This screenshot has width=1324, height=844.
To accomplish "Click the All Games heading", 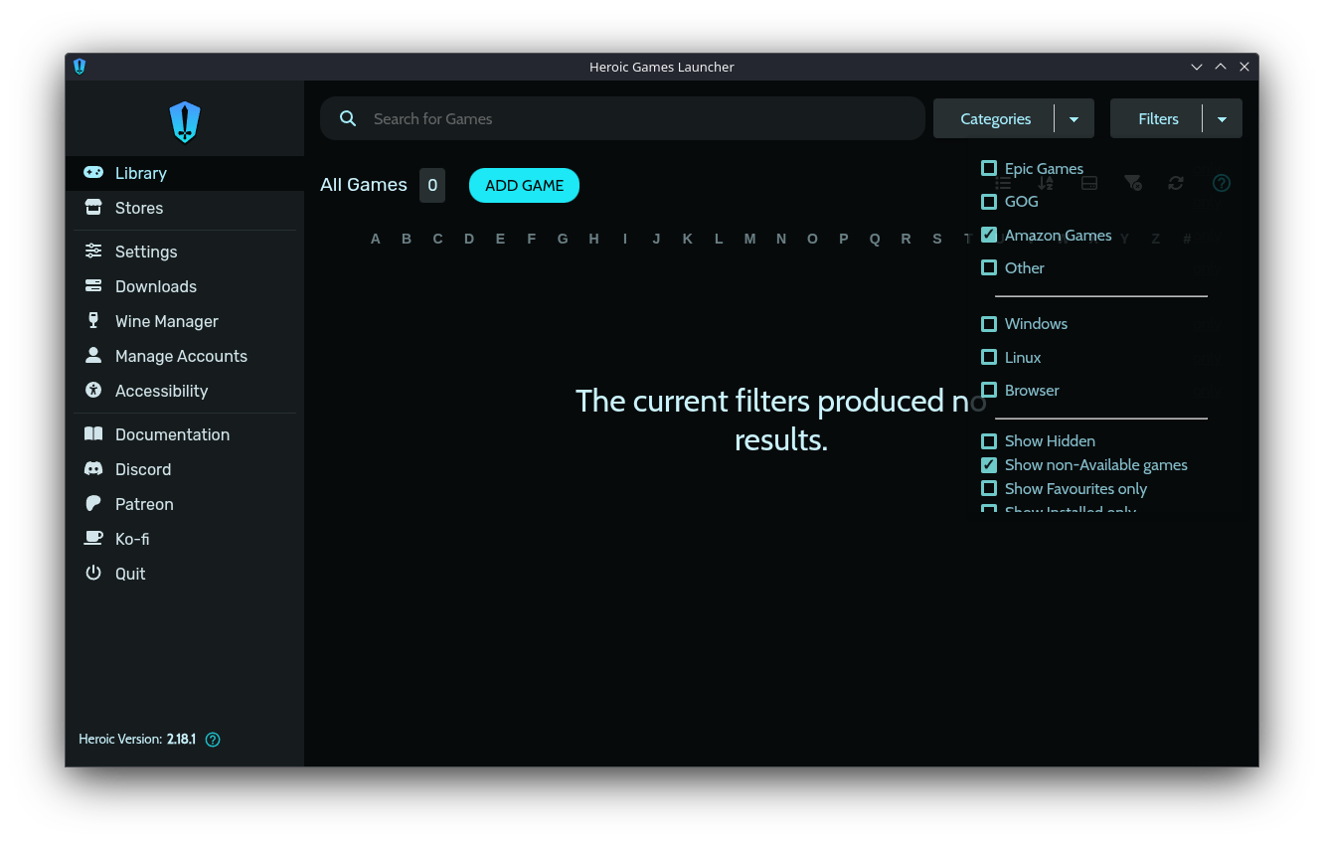I will pos(364,185).
